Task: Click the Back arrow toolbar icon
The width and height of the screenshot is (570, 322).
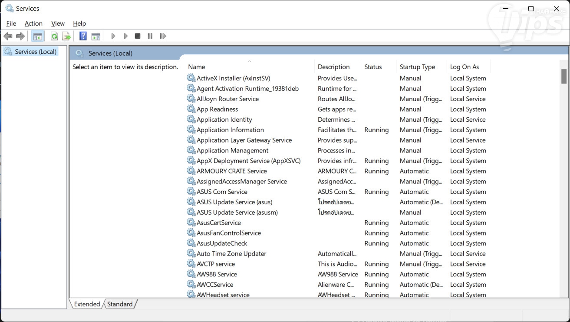Action: (x=8, y=36)
